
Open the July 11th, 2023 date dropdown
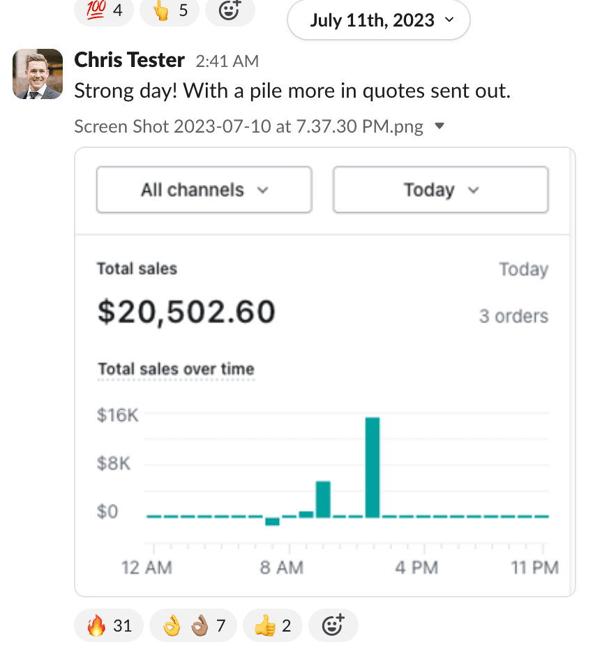pos(378,20)
